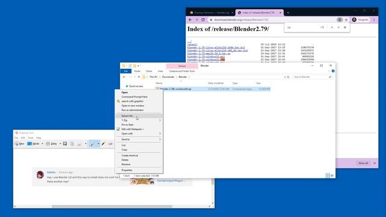Open the Snipping Tool Mode dropdown arrow

click(42, 143)
